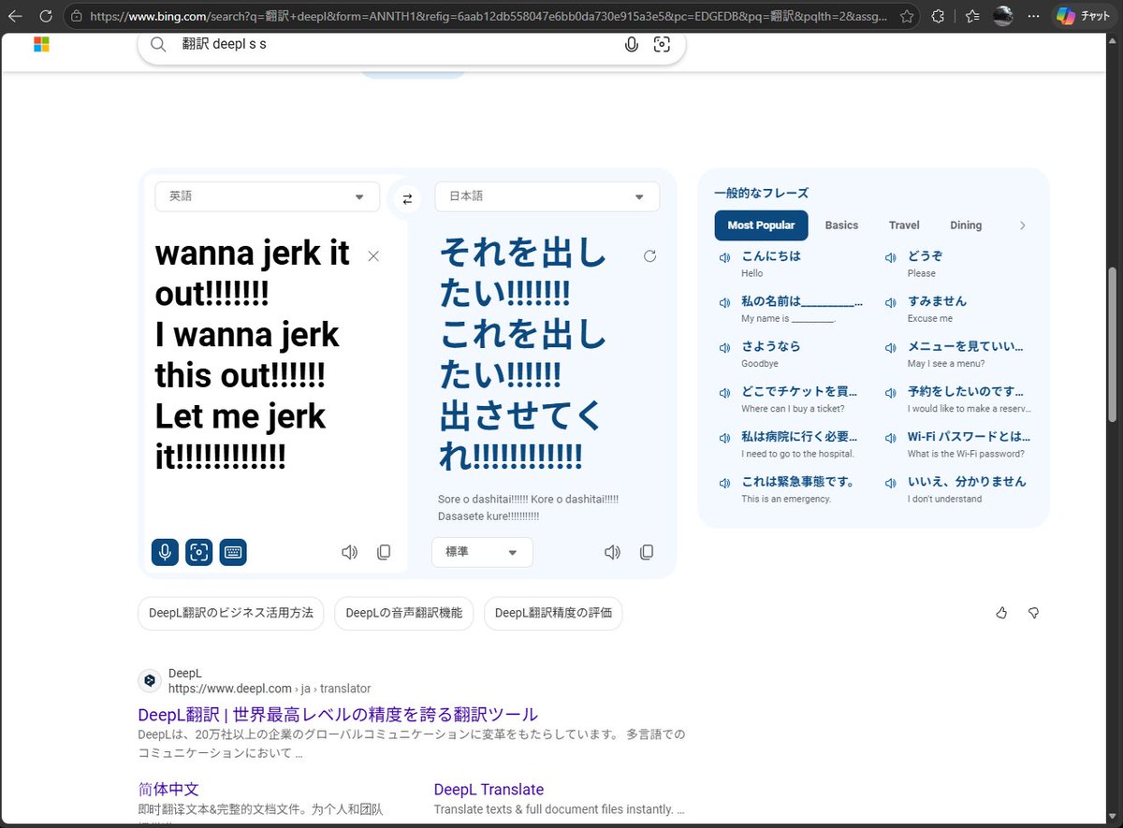The height and width of the screenshot is (828, 1123).
Task: Give thumbs down feedback
Action: 1034,613
